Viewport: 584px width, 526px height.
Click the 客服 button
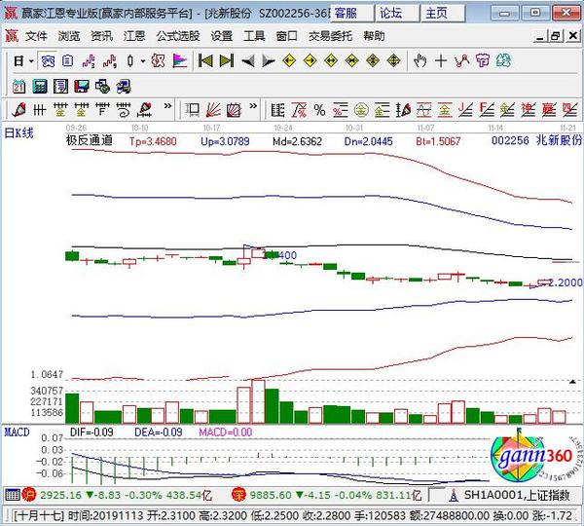tap(352, 14)
